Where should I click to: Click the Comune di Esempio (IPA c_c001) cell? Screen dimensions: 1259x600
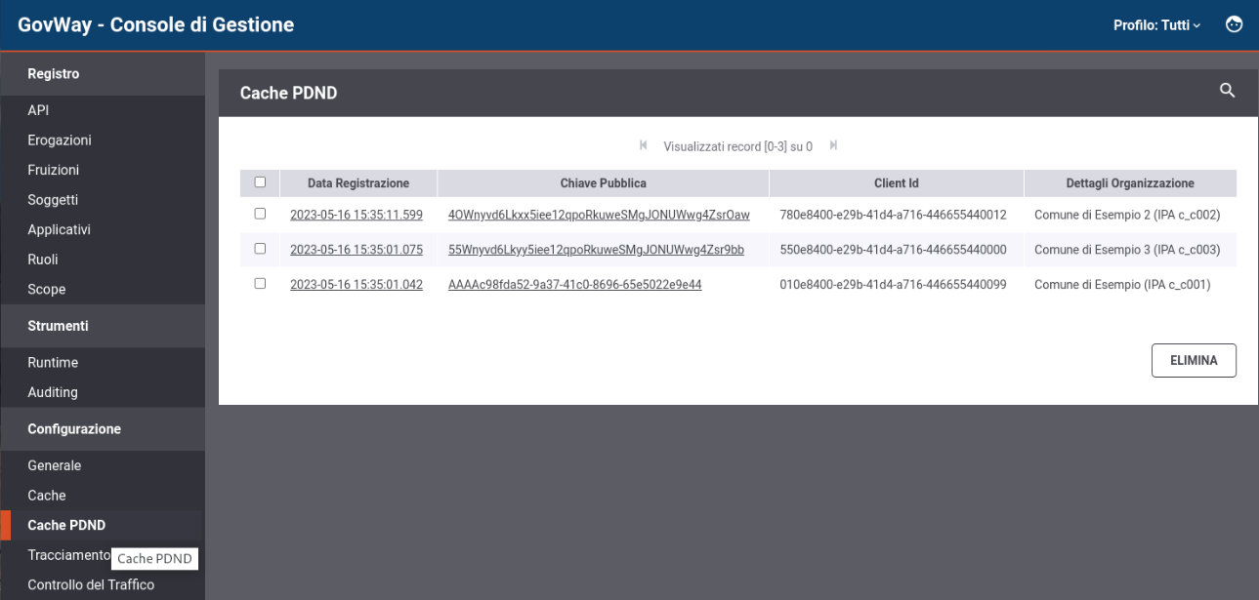pyautogui.click(x=1122, y=285)
